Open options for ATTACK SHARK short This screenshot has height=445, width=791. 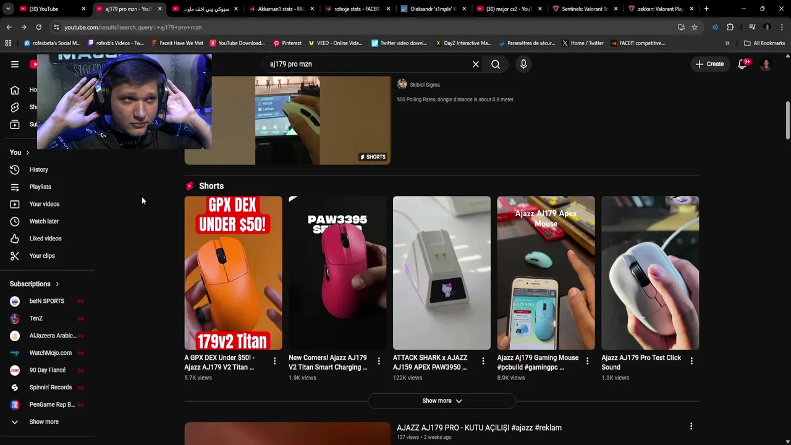483,361
